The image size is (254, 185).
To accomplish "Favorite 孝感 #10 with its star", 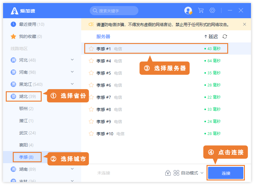I will click(91, 134).
